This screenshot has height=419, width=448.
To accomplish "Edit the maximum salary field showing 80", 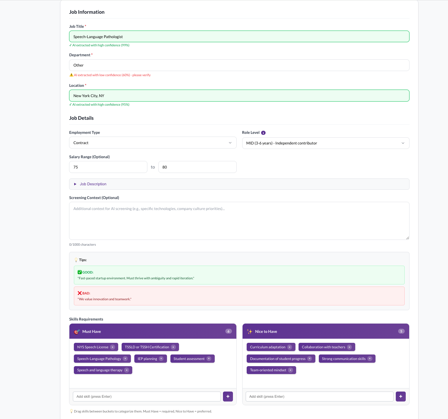I will click(198, 167).
